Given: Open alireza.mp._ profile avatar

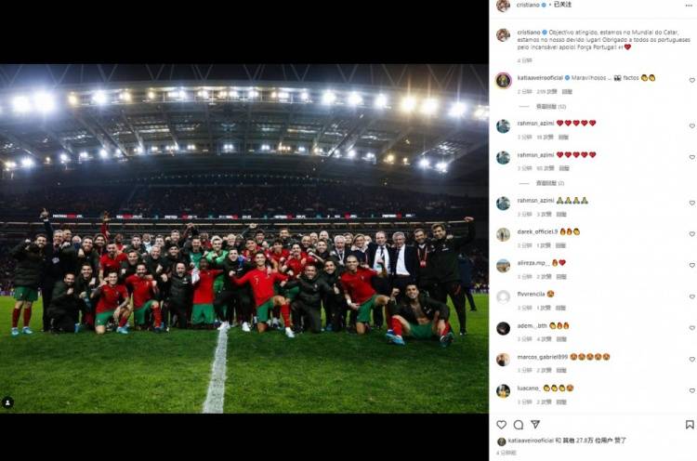Looking at the screenshot, I should [503, 266].
